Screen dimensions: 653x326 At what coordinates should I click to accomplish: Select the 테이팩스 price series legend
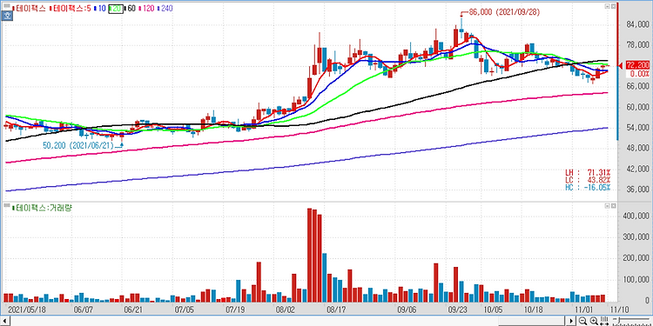click(30, 8)
